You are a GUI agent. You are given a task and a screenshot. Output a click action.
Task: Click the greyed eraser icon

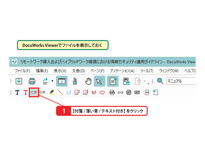point(138,81)
